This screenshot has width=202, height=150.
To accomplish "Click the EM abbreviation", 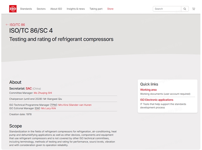I will pyautogui.click(x=37, y=109).
